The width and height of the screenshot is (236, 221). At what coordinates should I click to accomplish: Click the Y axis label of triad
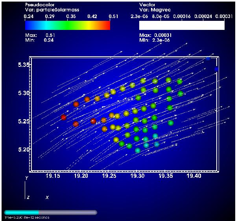click(x=26, y=178)
